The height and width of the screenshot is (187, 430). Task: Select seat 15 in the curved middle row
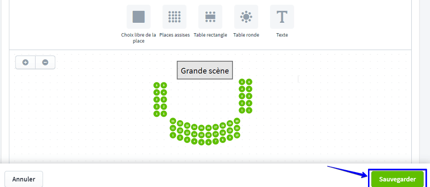pos(201,135)
